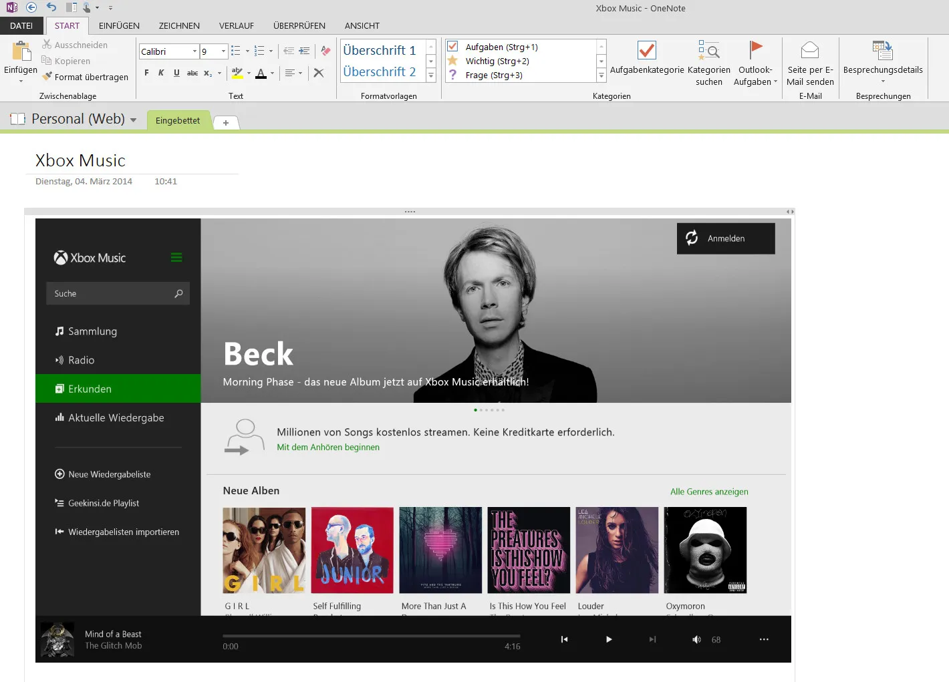
Task: Go back with the OneNote back arrow
Action: click(x=31, y=8)
